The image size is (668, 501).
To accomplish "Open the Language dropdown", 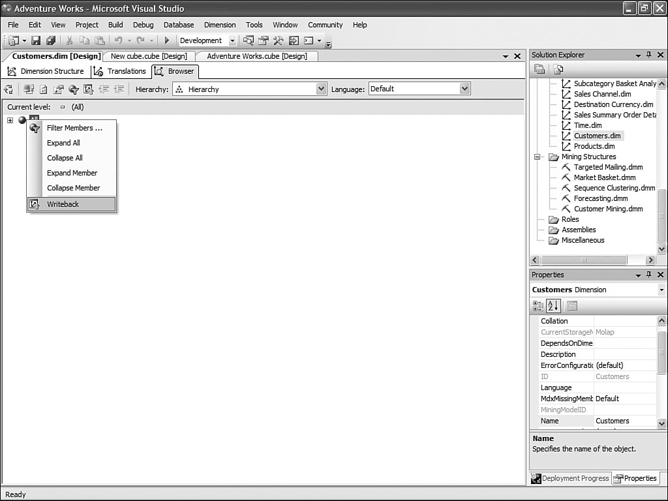I will coord(464,89).
